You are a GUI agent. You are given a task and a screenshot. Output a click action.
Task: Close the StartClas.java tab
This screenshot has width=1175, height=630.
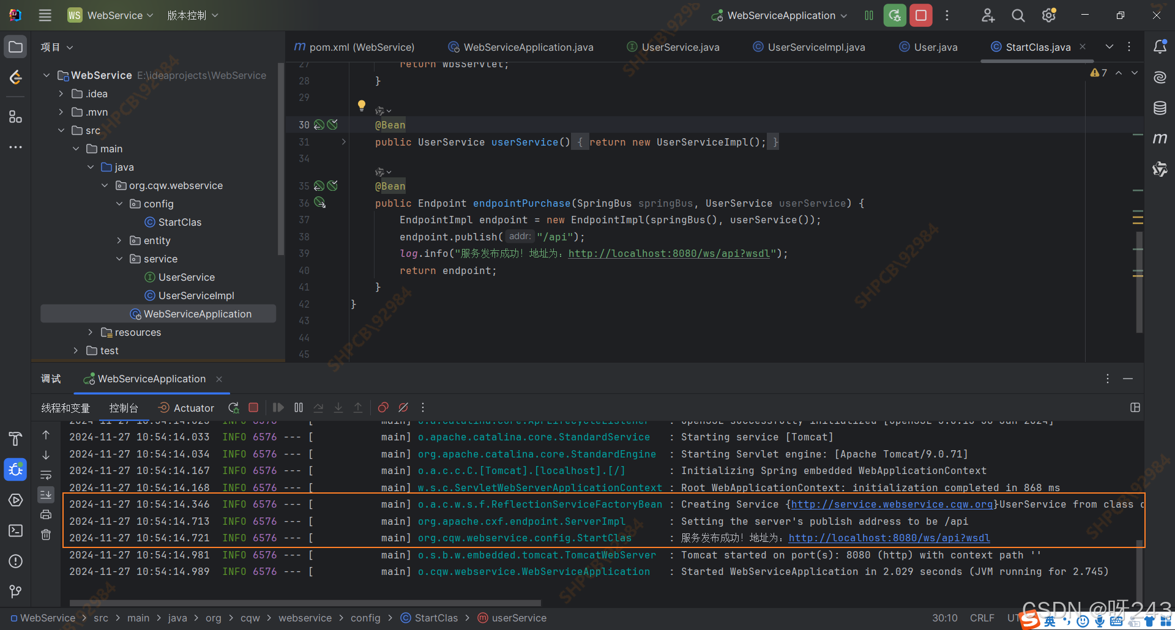pos(1083,46)
